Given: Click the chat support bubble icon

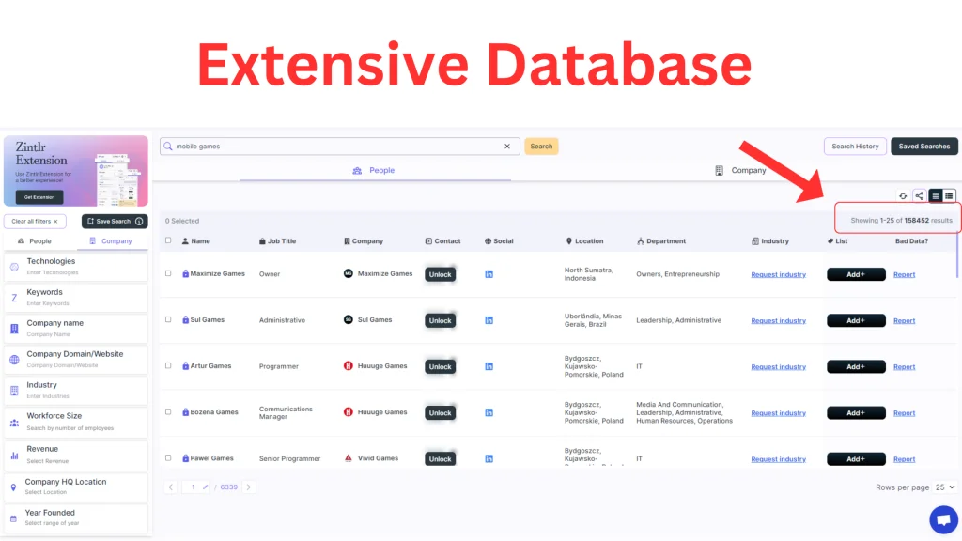Looking at the screenshot, I should pyautogui.click(x=942, y=519).
